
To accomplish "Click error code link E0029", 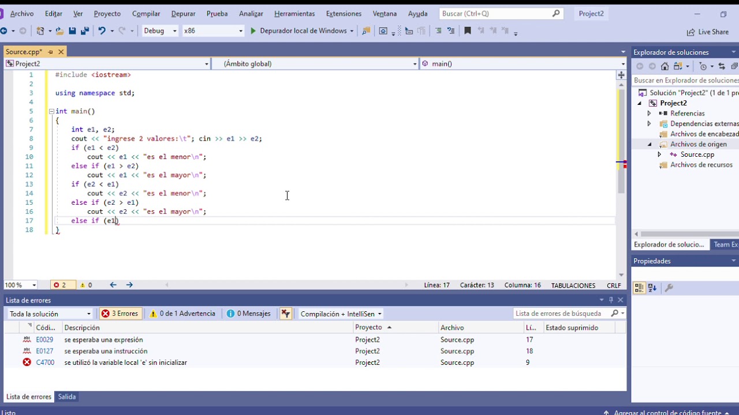I will click(44, 339).
